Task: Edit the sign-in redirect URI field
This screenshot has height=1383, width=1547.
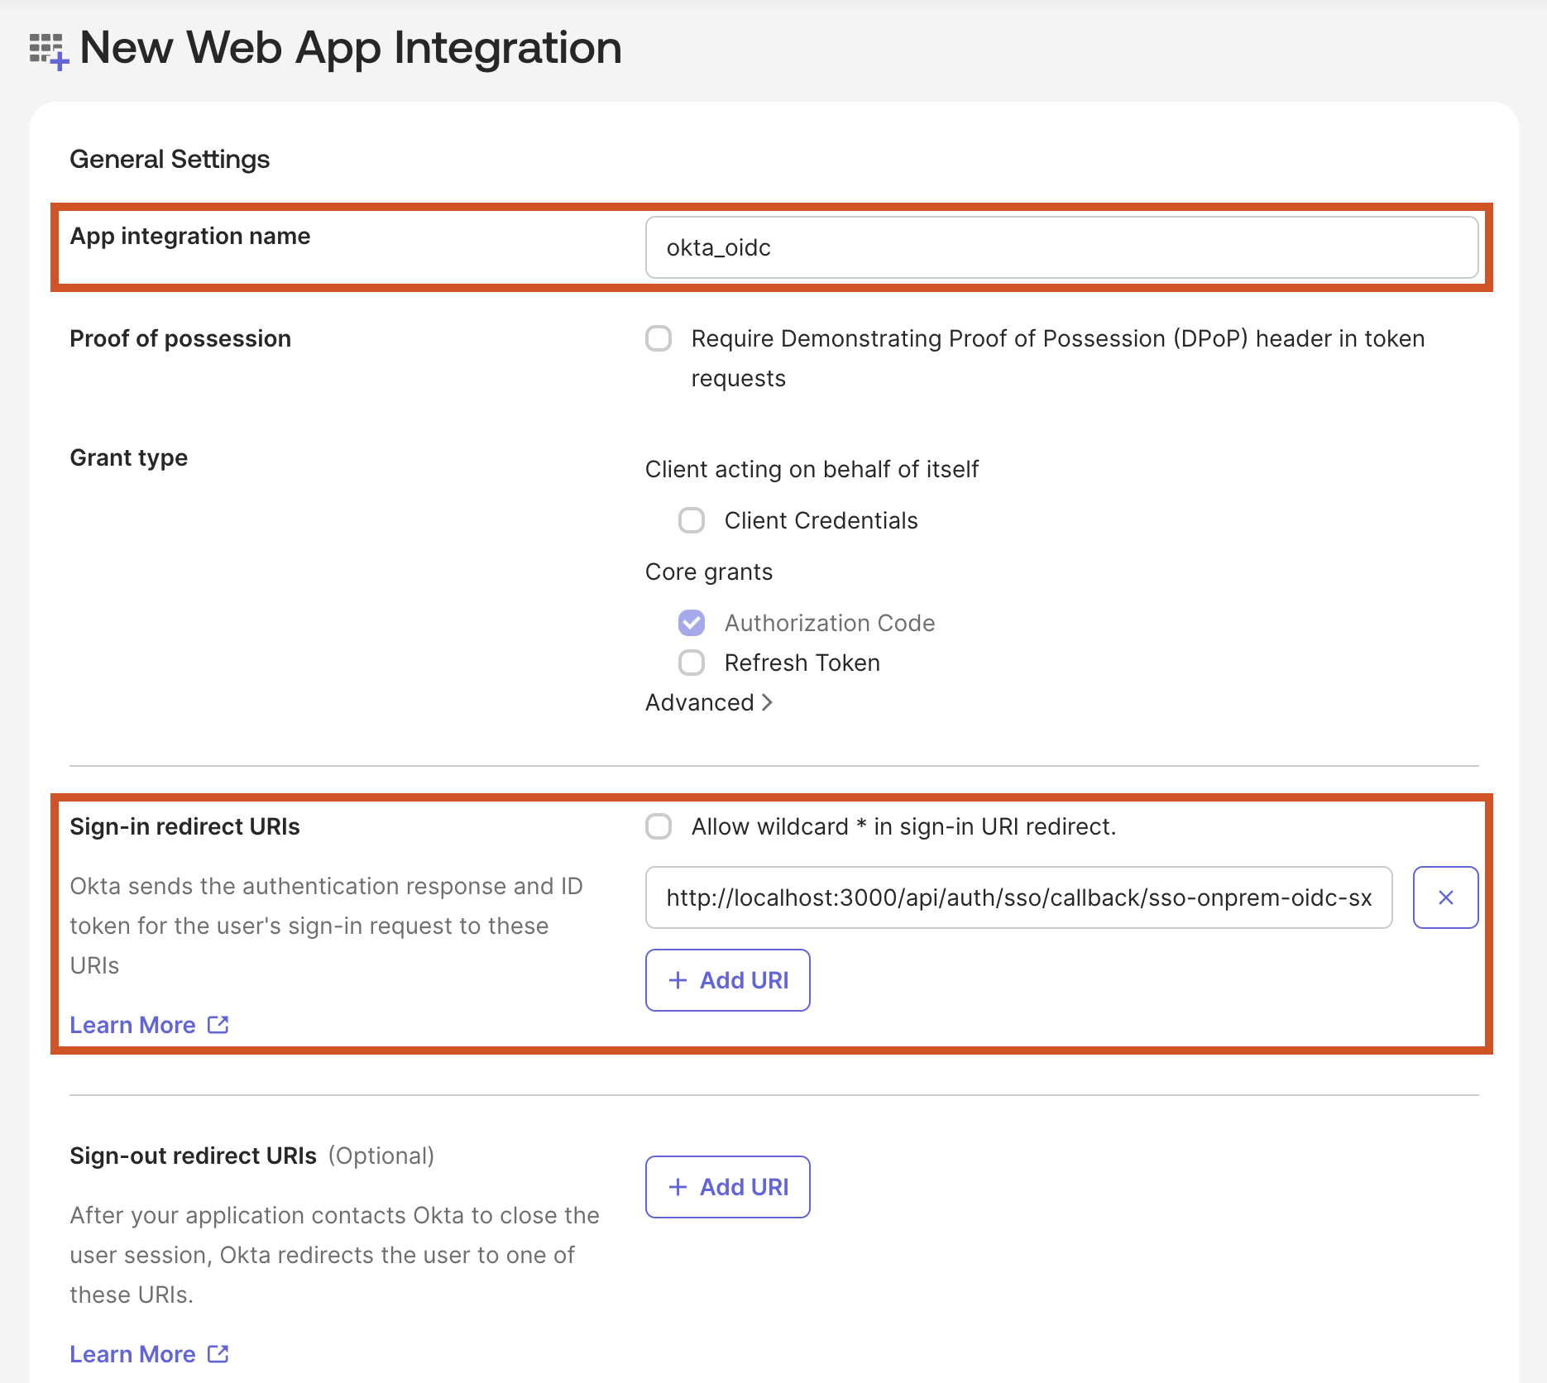Action: coord(1018,897)
